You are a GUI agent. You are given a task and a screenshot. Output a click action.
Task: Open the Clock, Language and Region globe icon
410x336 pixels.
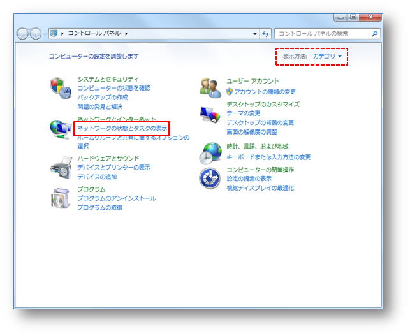pos(210,154)
